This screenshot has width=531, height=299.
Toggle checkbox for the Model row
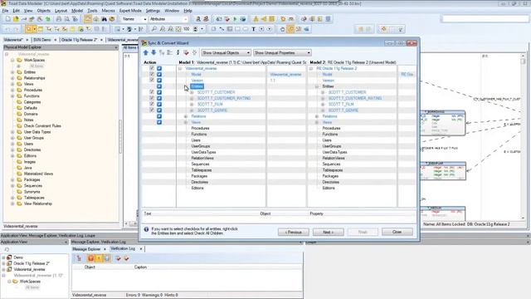click(152, 74)
